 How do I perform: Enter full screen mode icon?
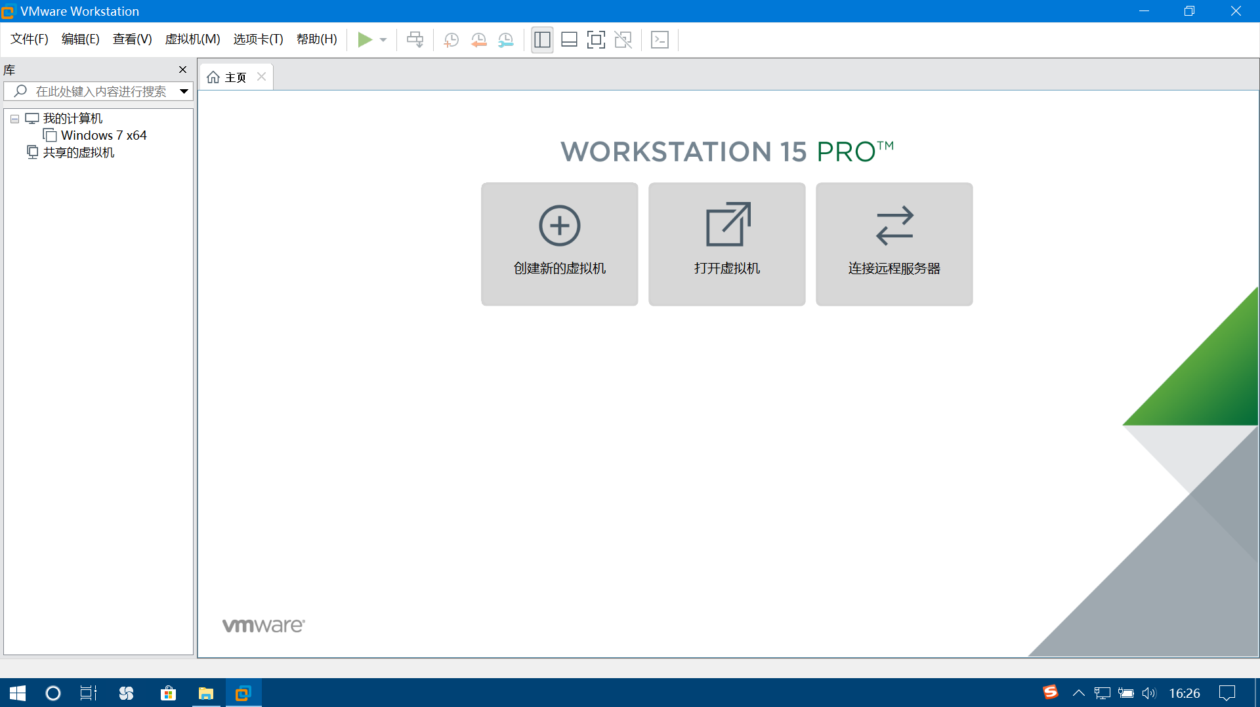point(596,40)
